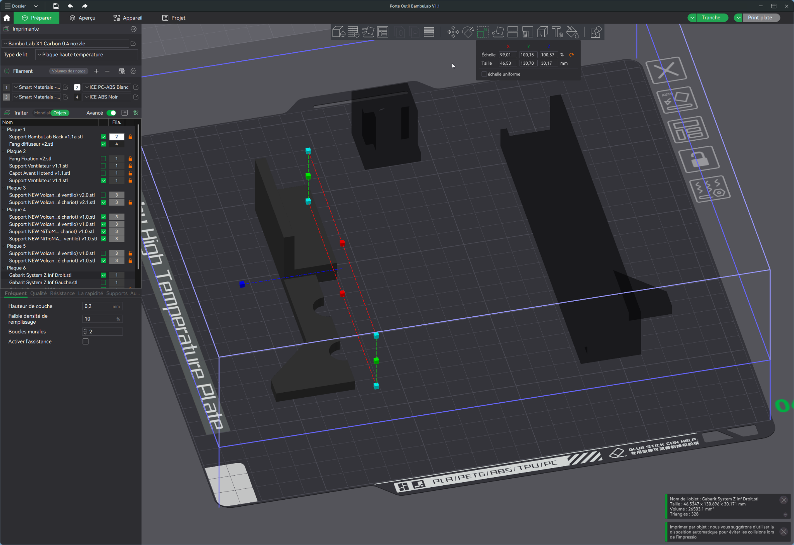Toggle the Avancé switch

click(x=111, y=113)
